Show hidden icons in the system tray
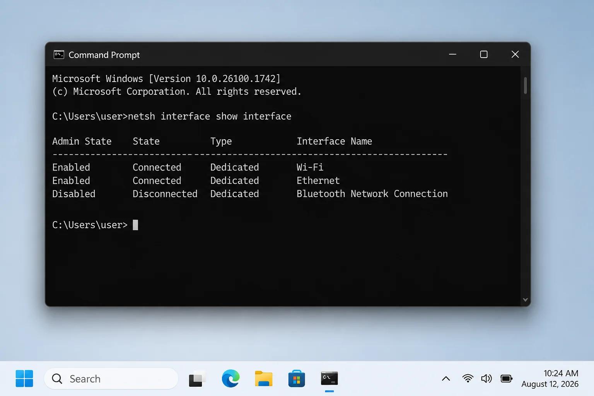Screen dimensions: 594x396 pyautogui.click(x=446, y=379)
